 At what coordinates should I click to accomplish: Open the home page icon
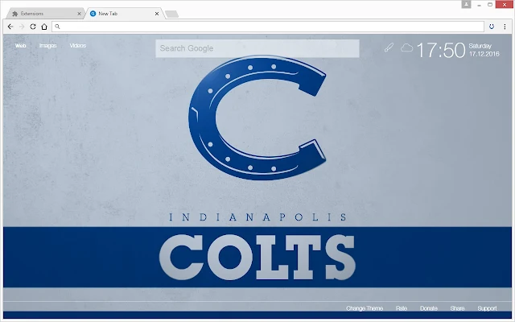coord(44,27)
